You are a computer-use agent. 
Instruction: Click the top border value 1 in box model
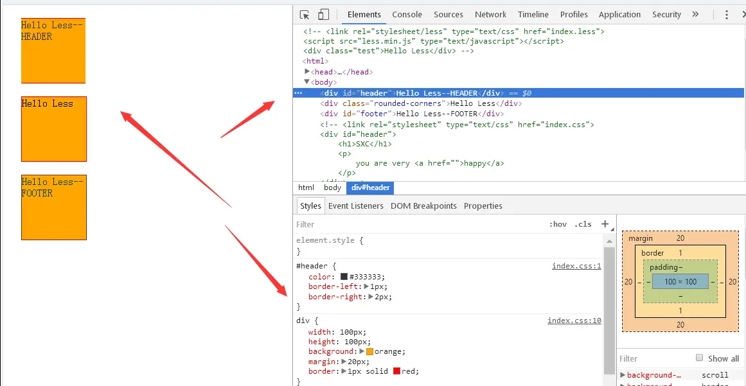(x=680, y=253)
